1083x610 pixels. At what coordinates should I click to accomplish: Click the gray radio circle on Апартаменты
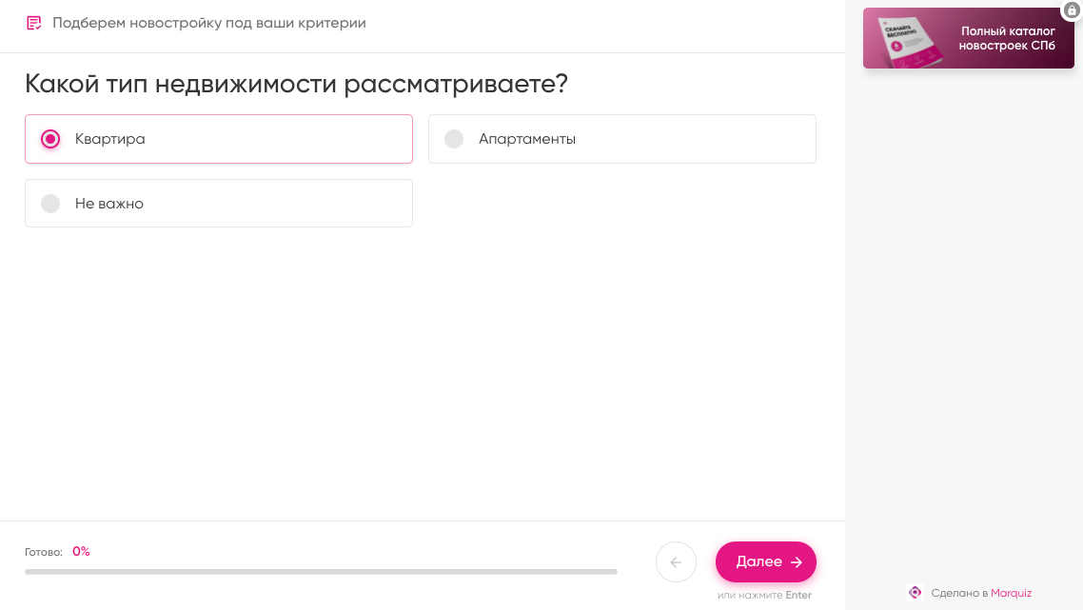point(454,138)
